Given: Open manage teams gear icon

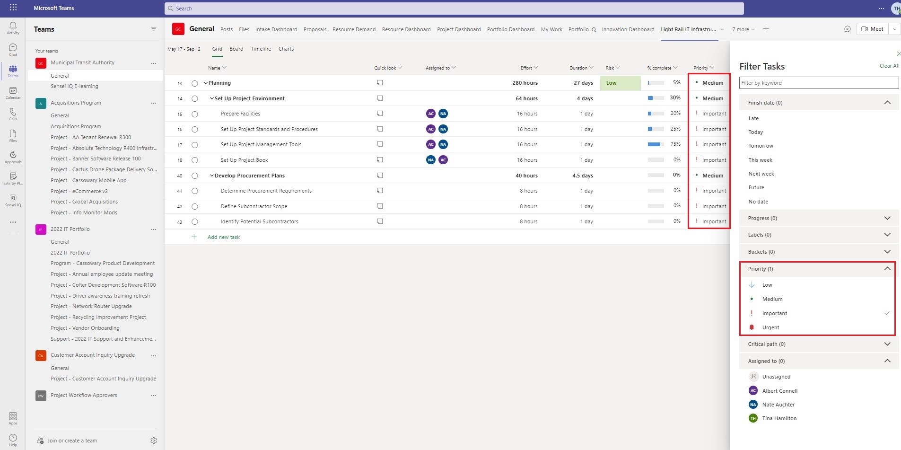Looking at the screenshot, I should pyautogui.click(x=153, y=441).
